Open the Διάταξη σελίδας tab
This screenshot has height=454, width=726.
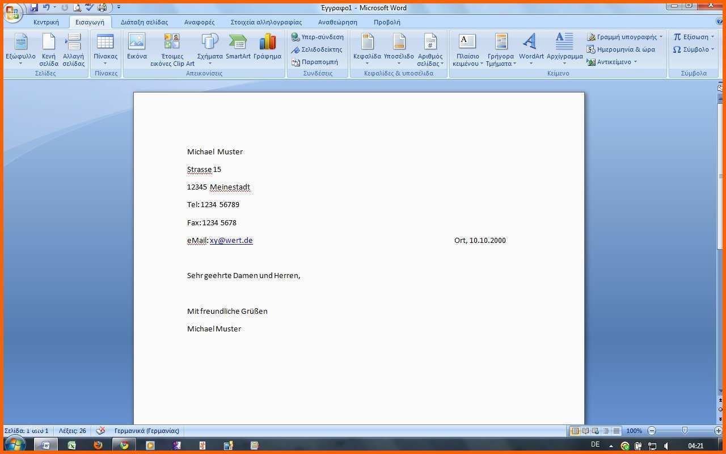144,22
